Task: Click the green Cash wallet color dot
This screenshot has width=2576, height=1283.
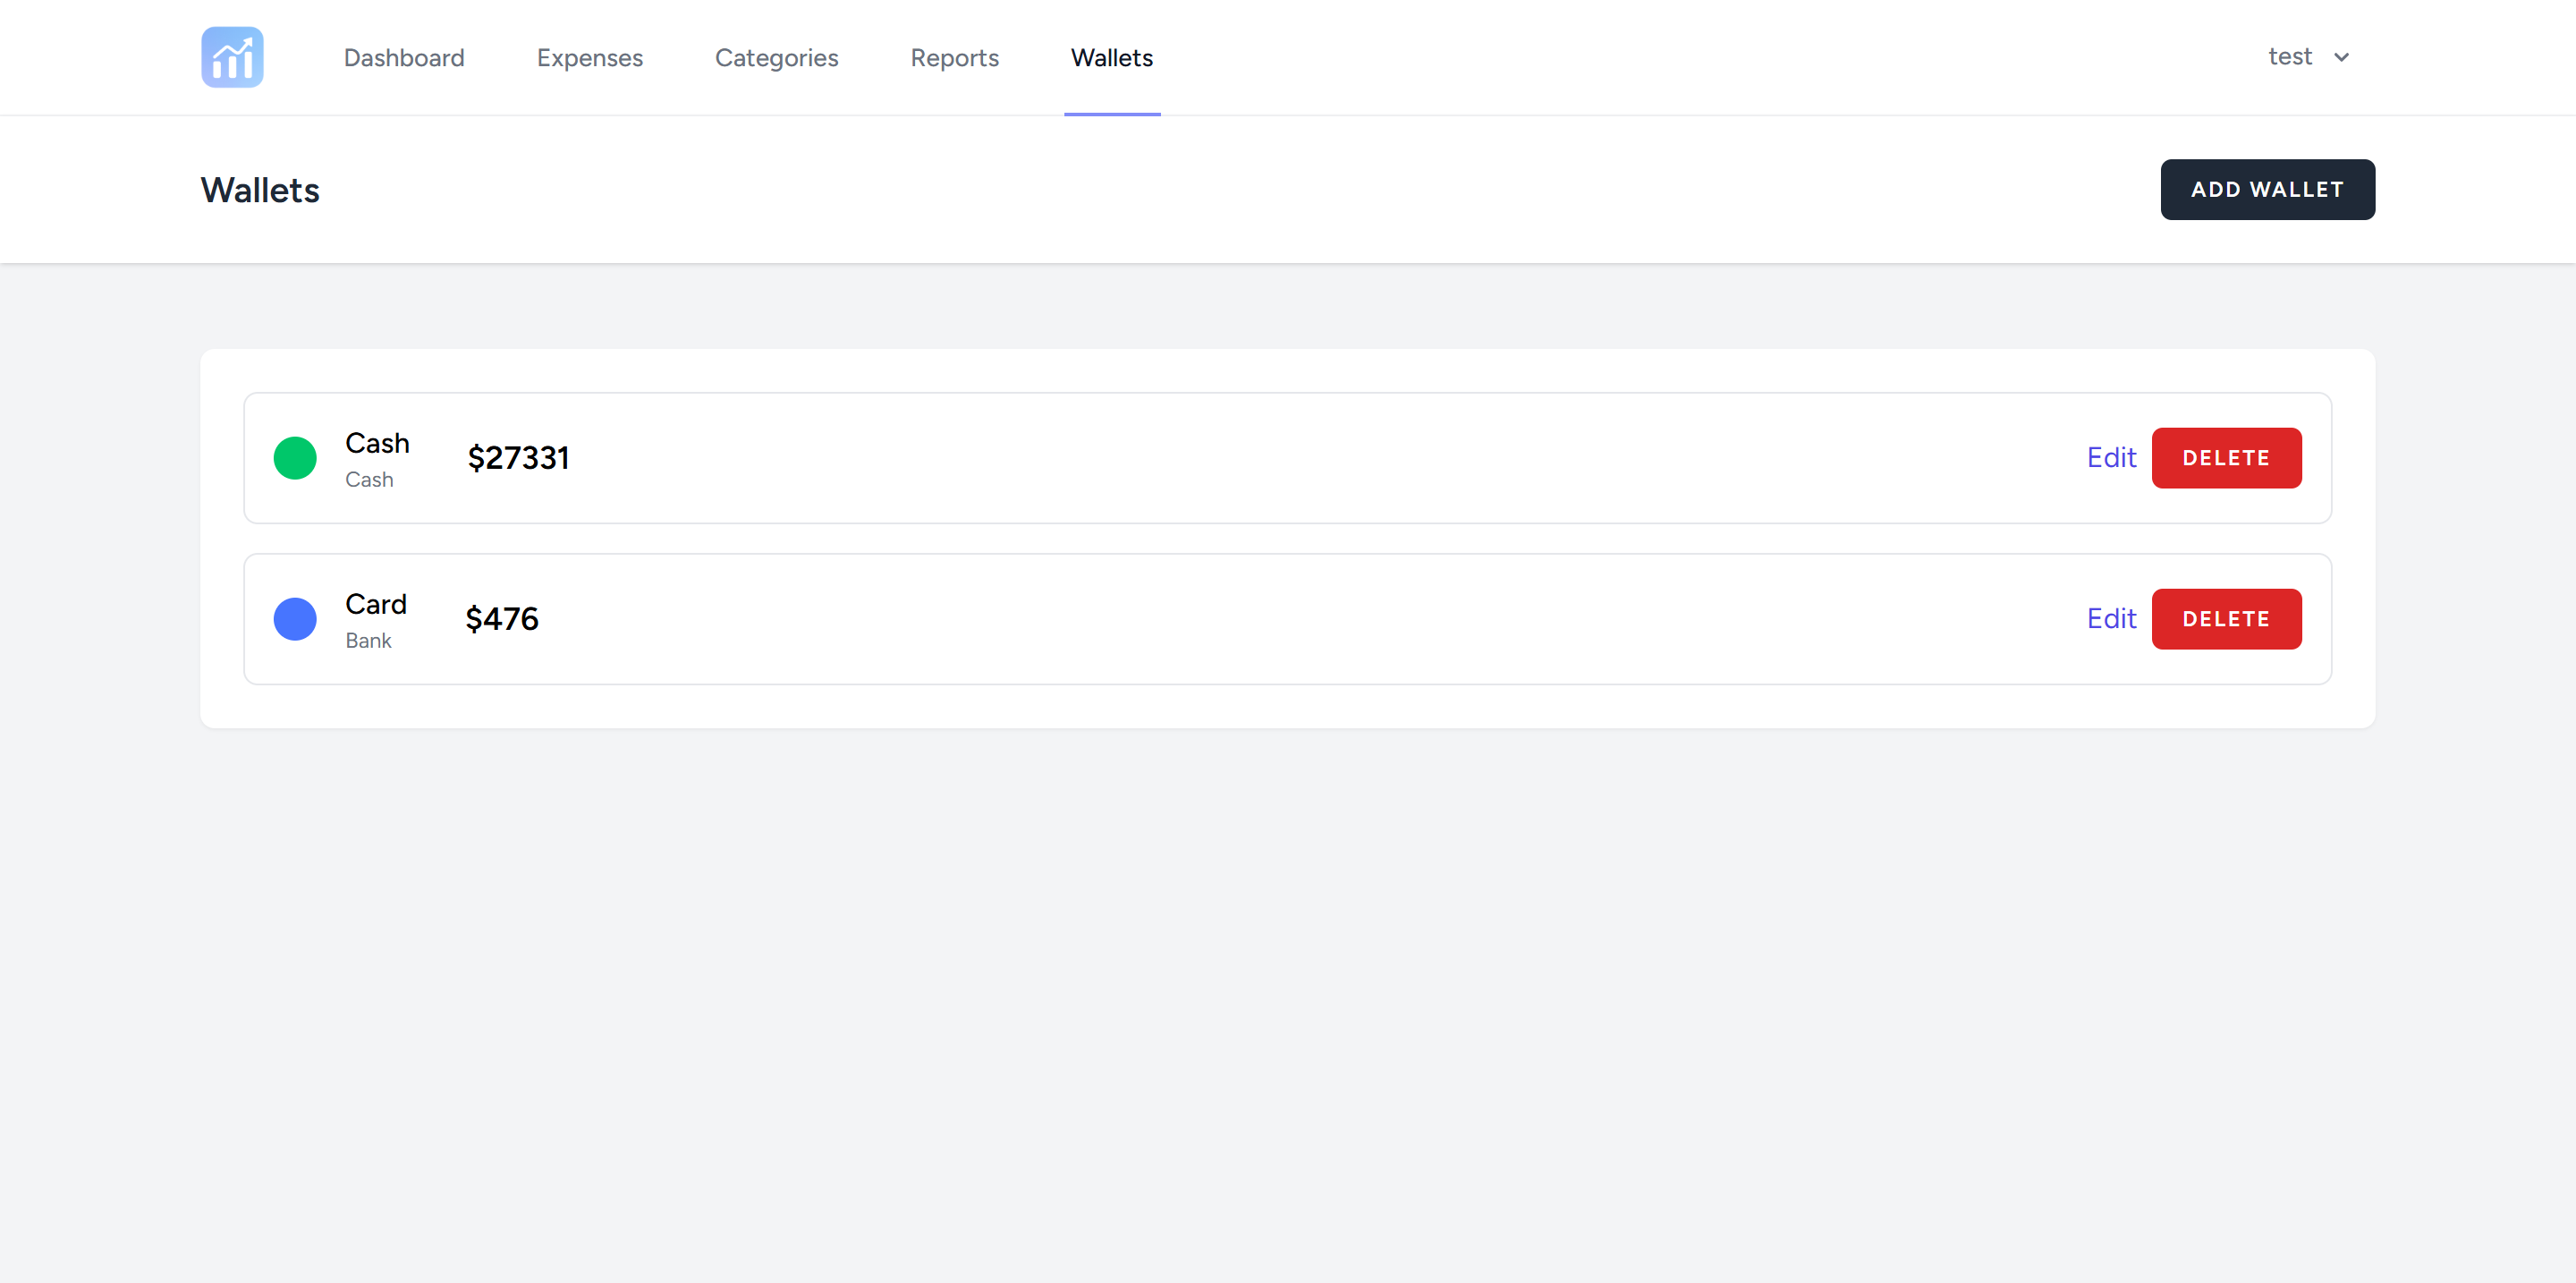Action: click(295, 458)
